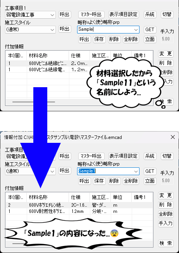This screenshot has height=253, width=179.
Task: Click 削除 next to 保存 in the Sample1 dialog
Action: (x=114, y=181)
